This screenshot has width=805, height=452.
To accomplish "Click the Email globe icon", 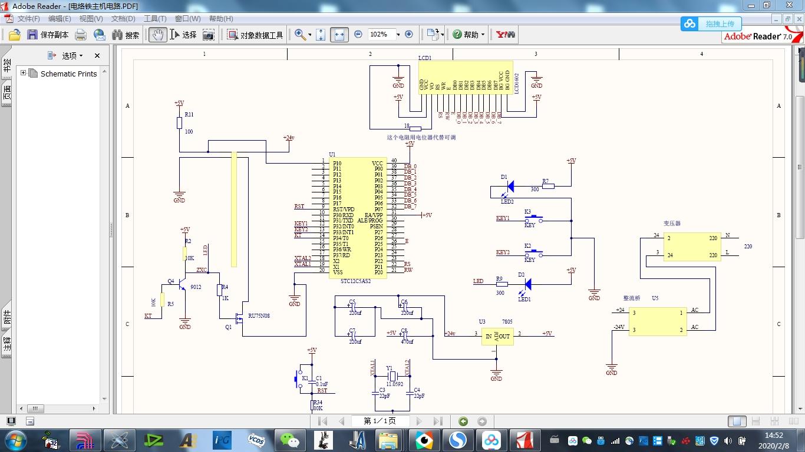I will click(99, 35).
